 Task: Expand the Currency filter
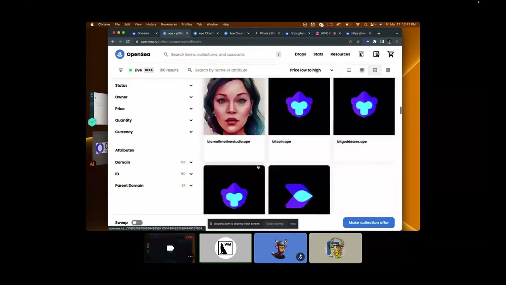(x=154, y=132)
